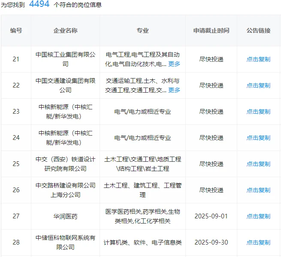The image size is (281, 257).
Task: Click major text 交通运输工程 in row 22
Action: tap(124, 81)
